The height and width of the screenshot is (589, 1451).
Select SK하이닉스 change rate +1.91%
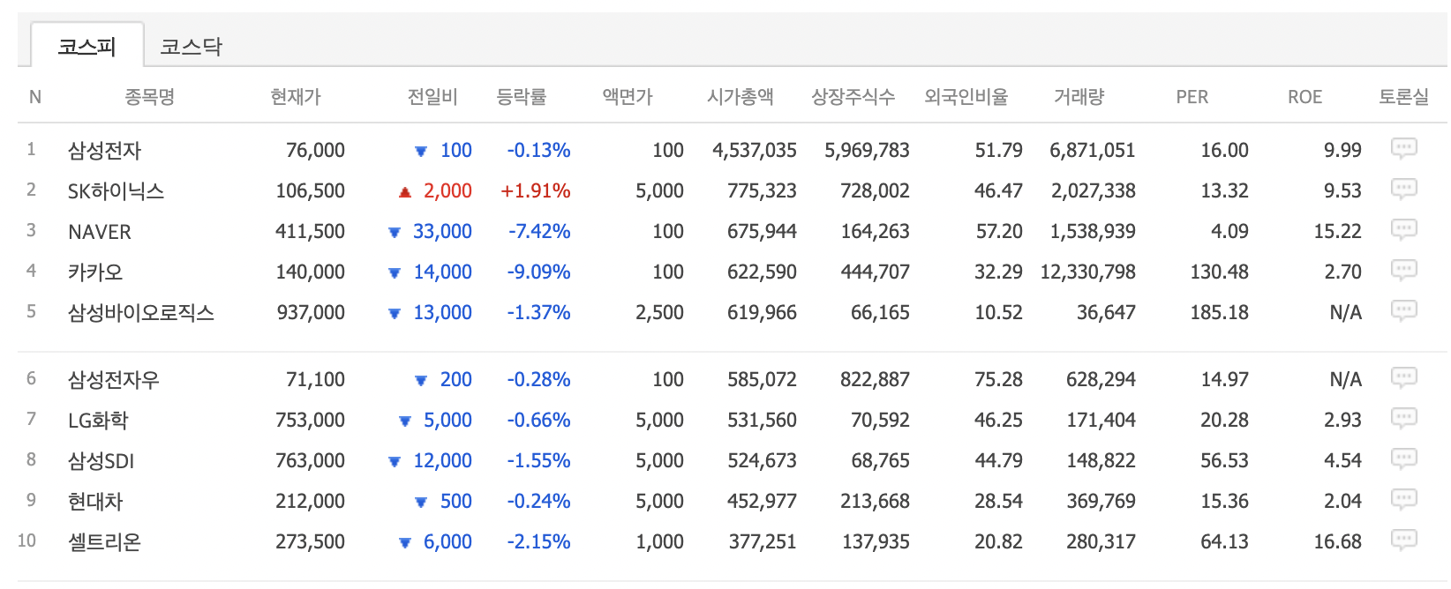click(x=536, y=191)
